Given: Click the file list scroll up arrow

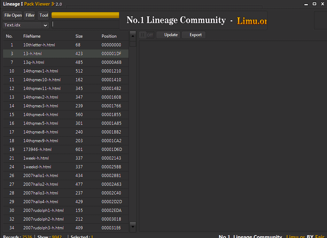Looking at the screenshot, I should (133, 36).
